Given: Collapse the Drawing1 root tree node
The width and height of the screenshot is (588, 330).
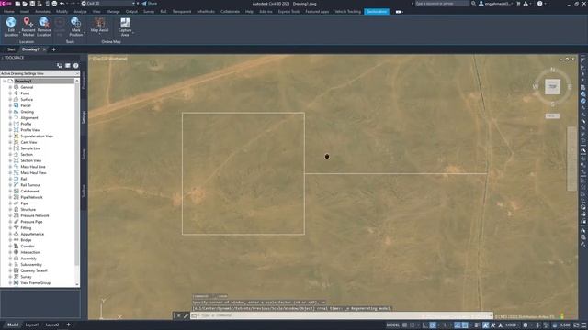Looking at the screenshot, I should (4, 82).
